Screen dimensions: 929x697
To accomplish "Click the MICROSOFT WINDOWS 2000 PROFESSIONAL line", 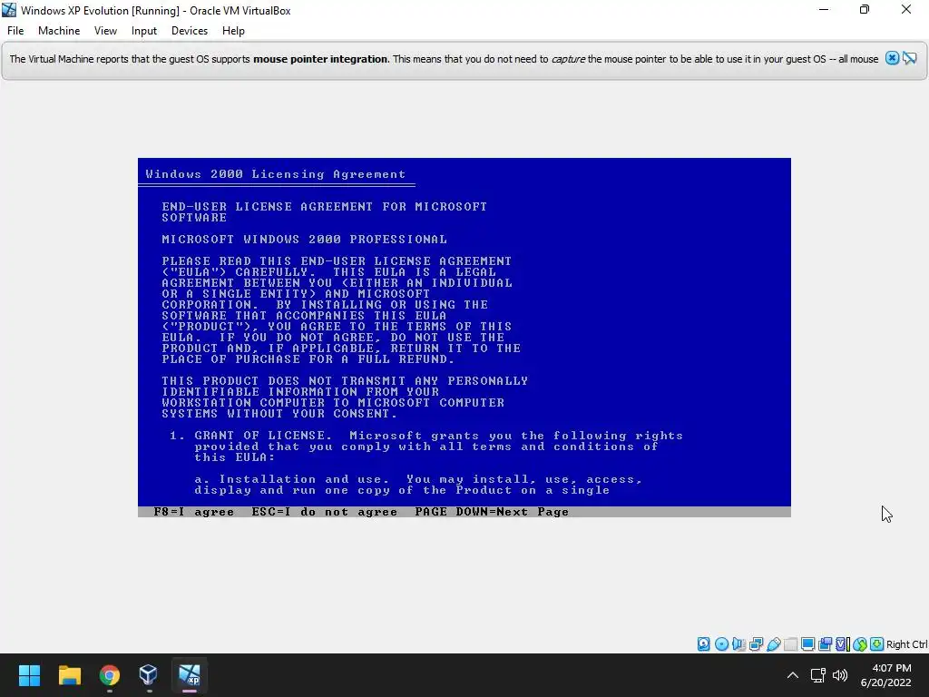I will coord(305,240).
